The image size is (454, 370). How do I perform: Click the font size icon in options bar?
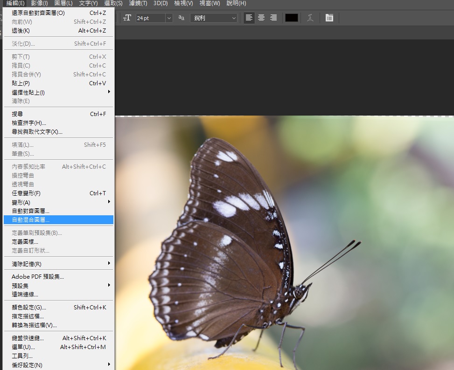click(127, 18)
